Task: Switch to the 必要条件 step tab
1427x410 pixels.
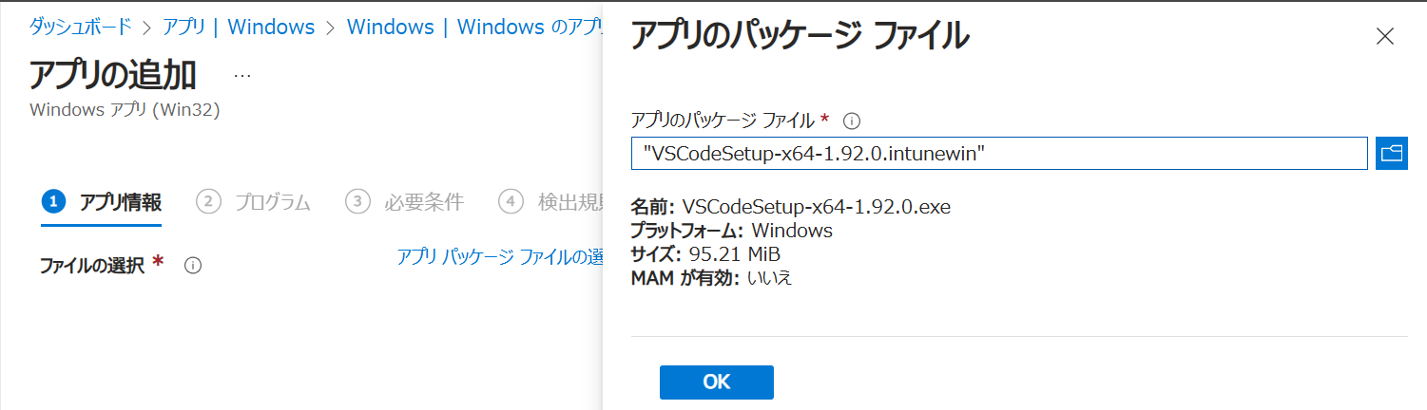Action: [x=405, y=202]
